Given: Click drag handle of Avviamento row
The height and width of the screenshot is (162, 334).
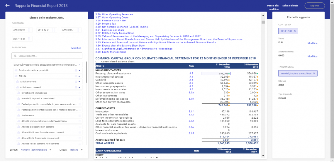Looking at the screenshot, I should pyautogui.click(x=79, y=116).
